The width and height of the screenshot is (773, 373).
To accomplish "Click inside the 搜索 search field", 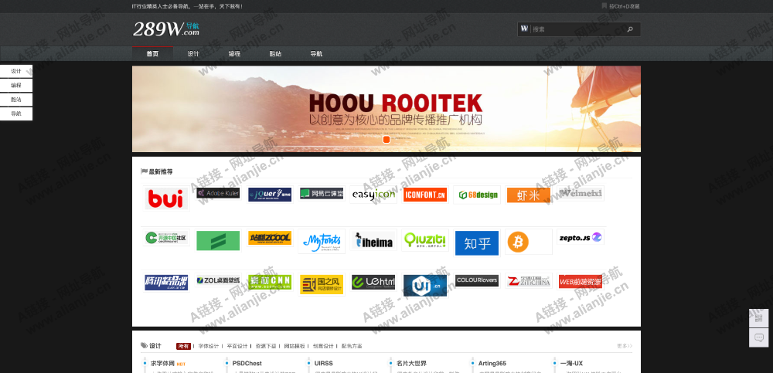I will (x=576, y=29).
